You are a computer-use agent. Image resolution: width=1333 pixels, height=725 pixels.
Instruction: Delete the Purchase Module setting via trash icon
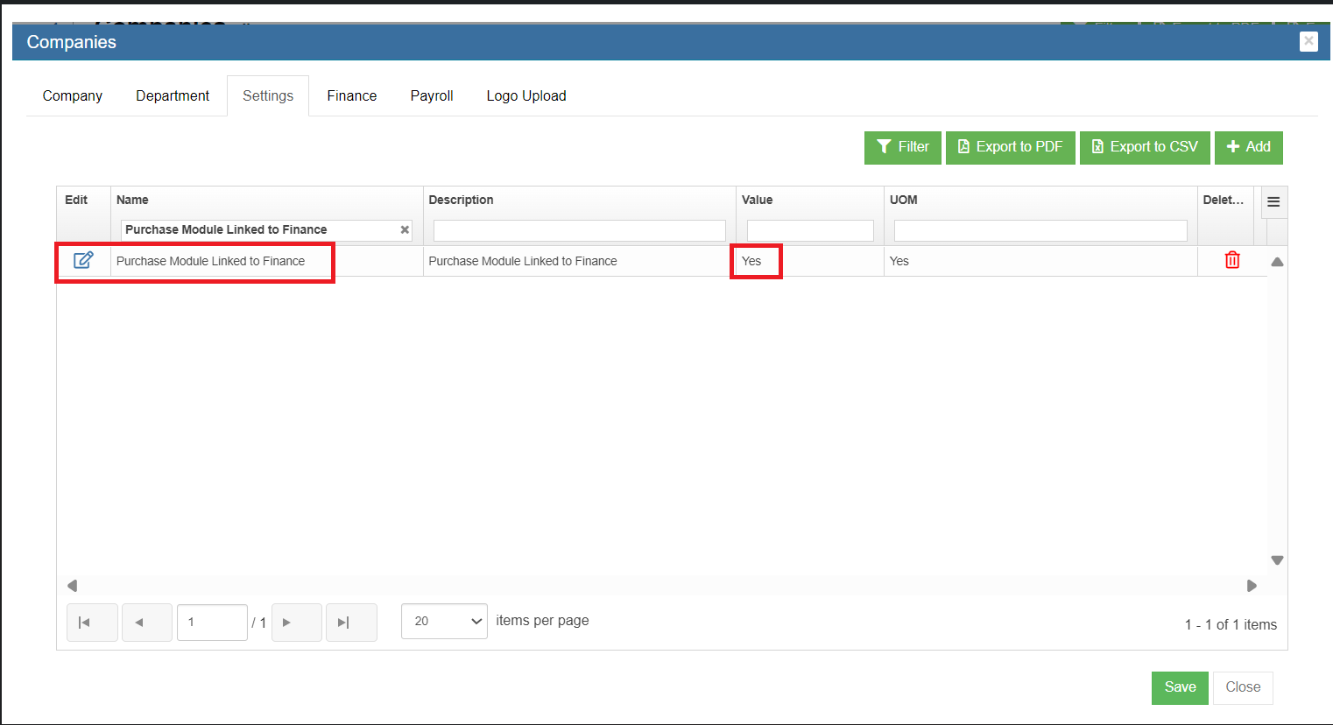(x=1231, y=260)
